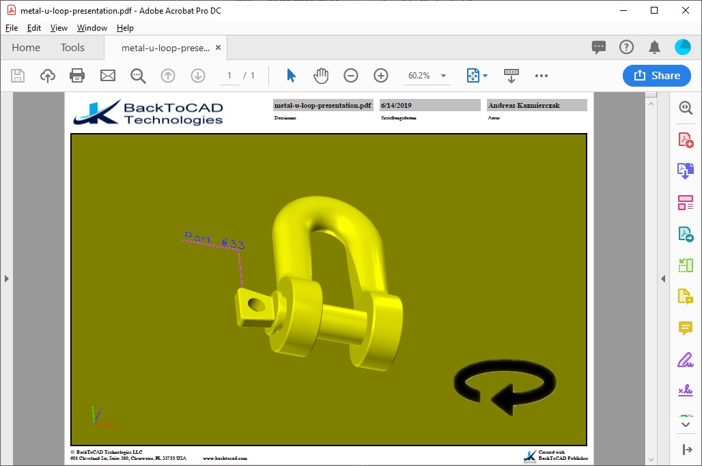Open Find text magnifier icon
Viewport: 702px width, 466px height.
point(138,76)
